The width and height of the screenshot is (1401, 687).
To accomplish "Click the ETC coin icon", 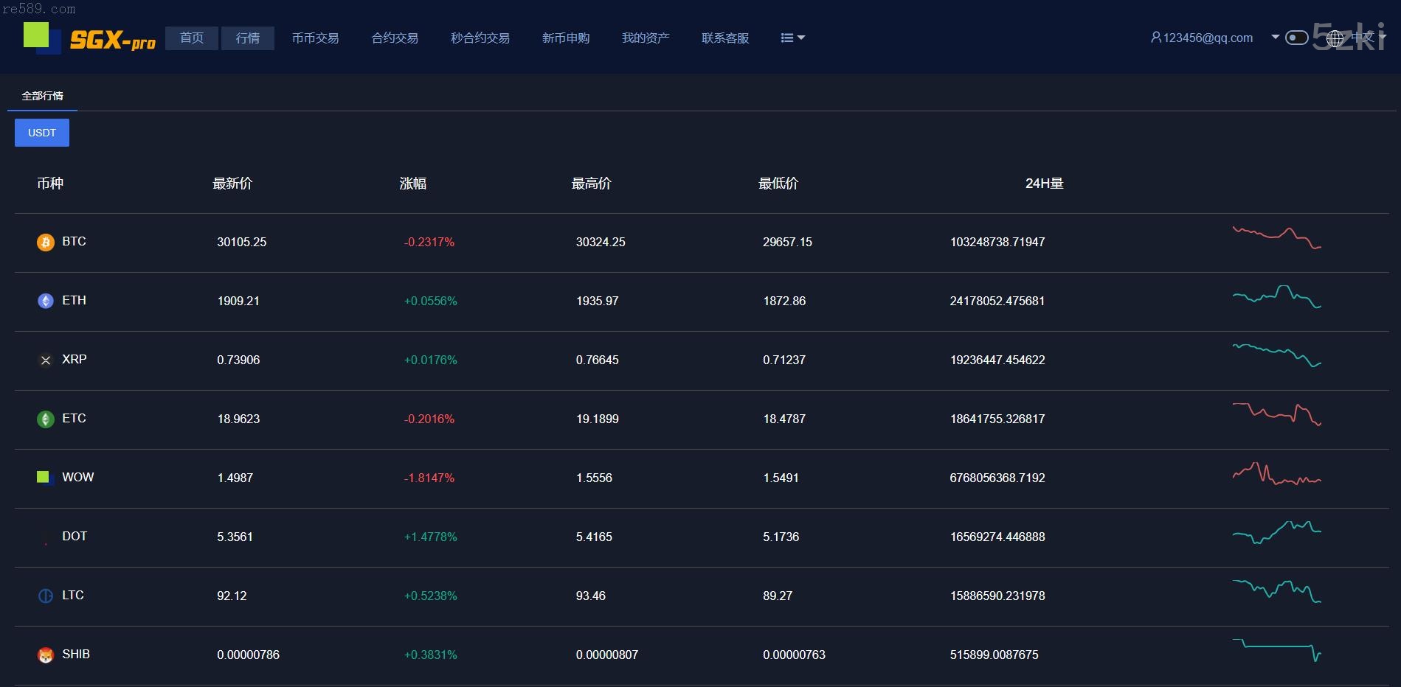I will click(46, 419).
